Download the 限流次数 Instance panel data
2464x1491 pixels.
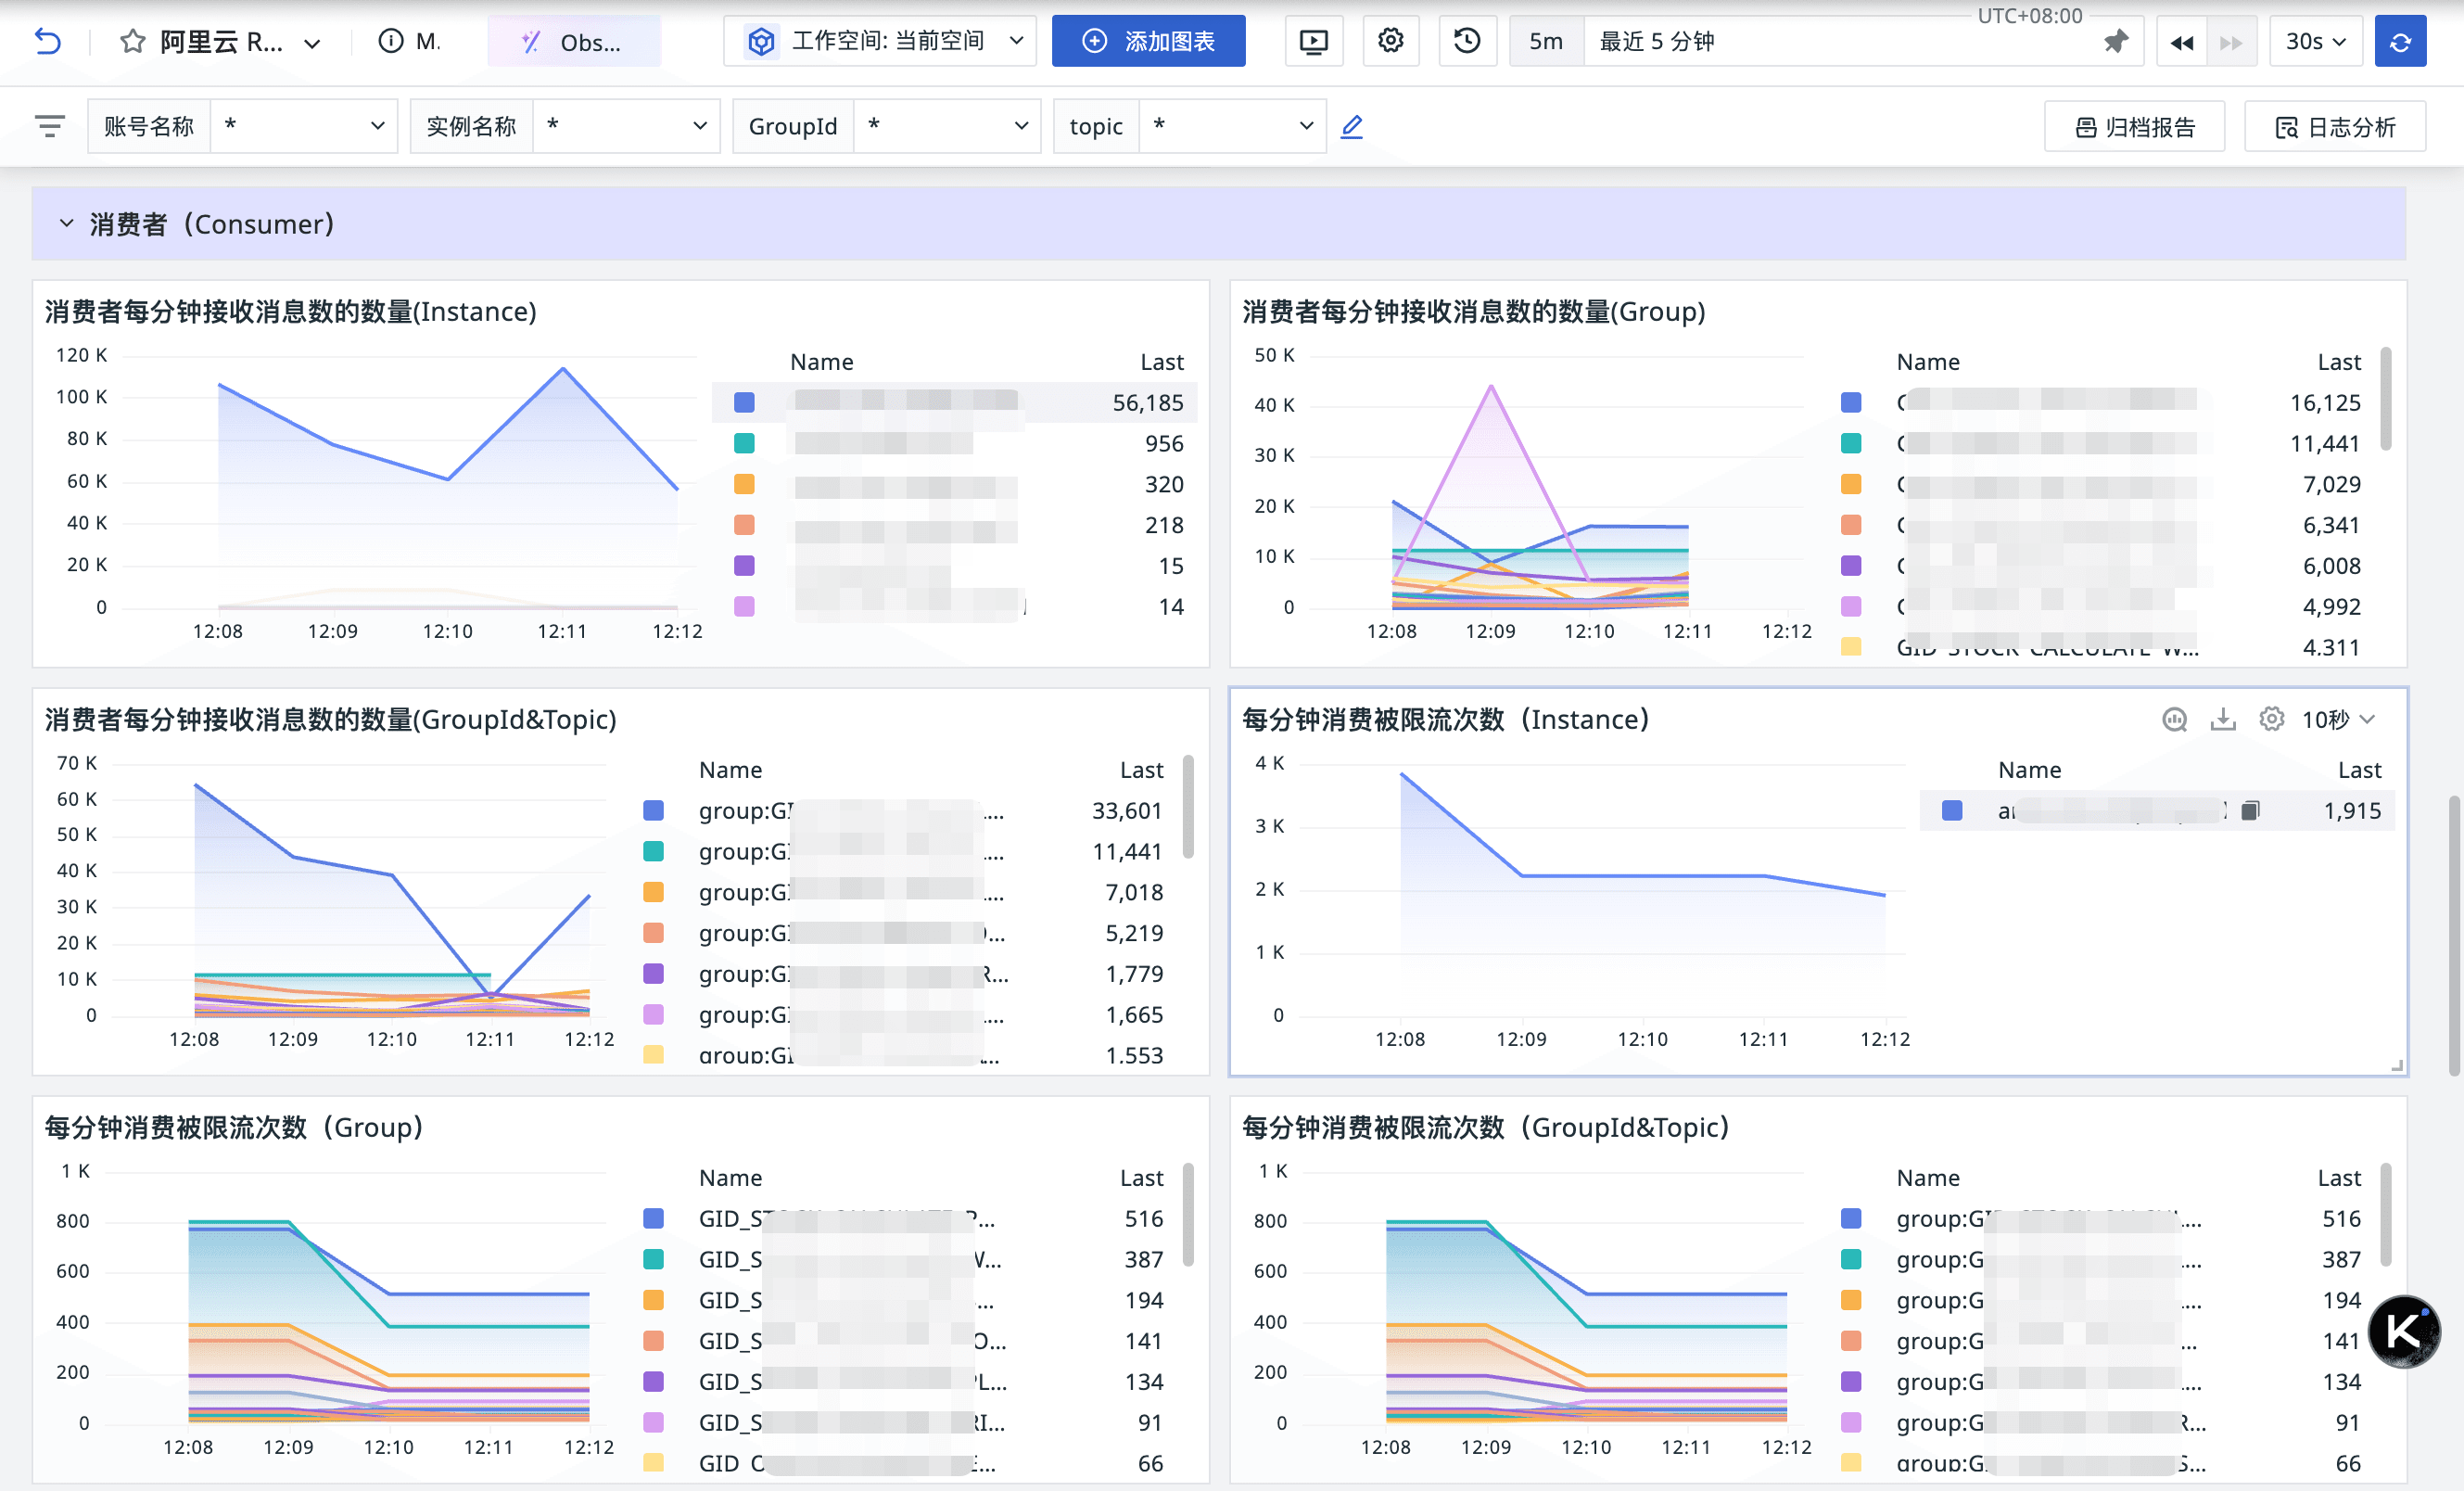click(x=2222, y=719)
